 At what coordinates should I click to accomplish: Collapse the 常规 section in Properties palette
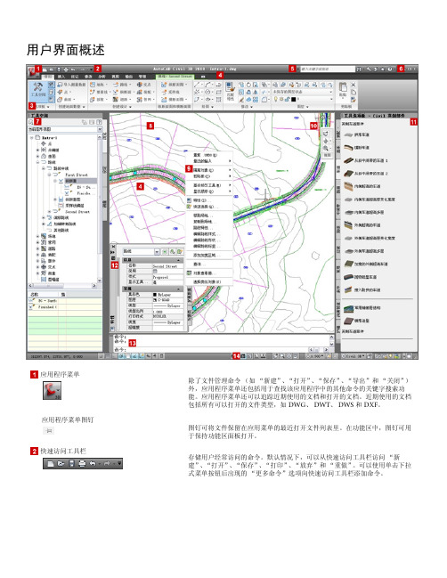[x=178, y=289]
